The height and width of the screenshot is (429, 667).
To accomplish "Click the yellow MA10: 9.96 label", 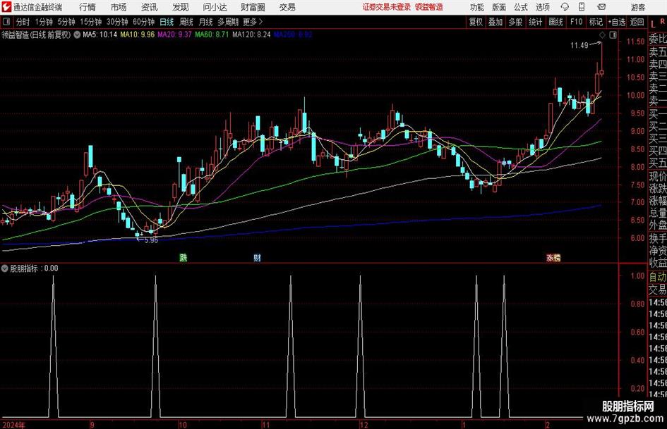I will (138, 35).
